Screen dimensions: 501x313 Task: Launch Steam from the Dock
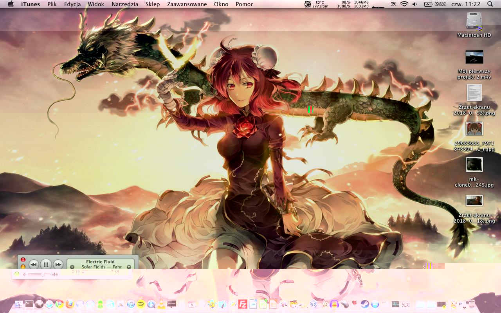coord(365,304)
